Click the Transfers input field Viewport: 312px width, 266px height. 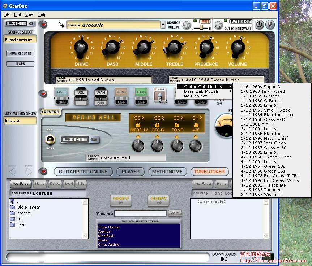(x=141, y=213)
